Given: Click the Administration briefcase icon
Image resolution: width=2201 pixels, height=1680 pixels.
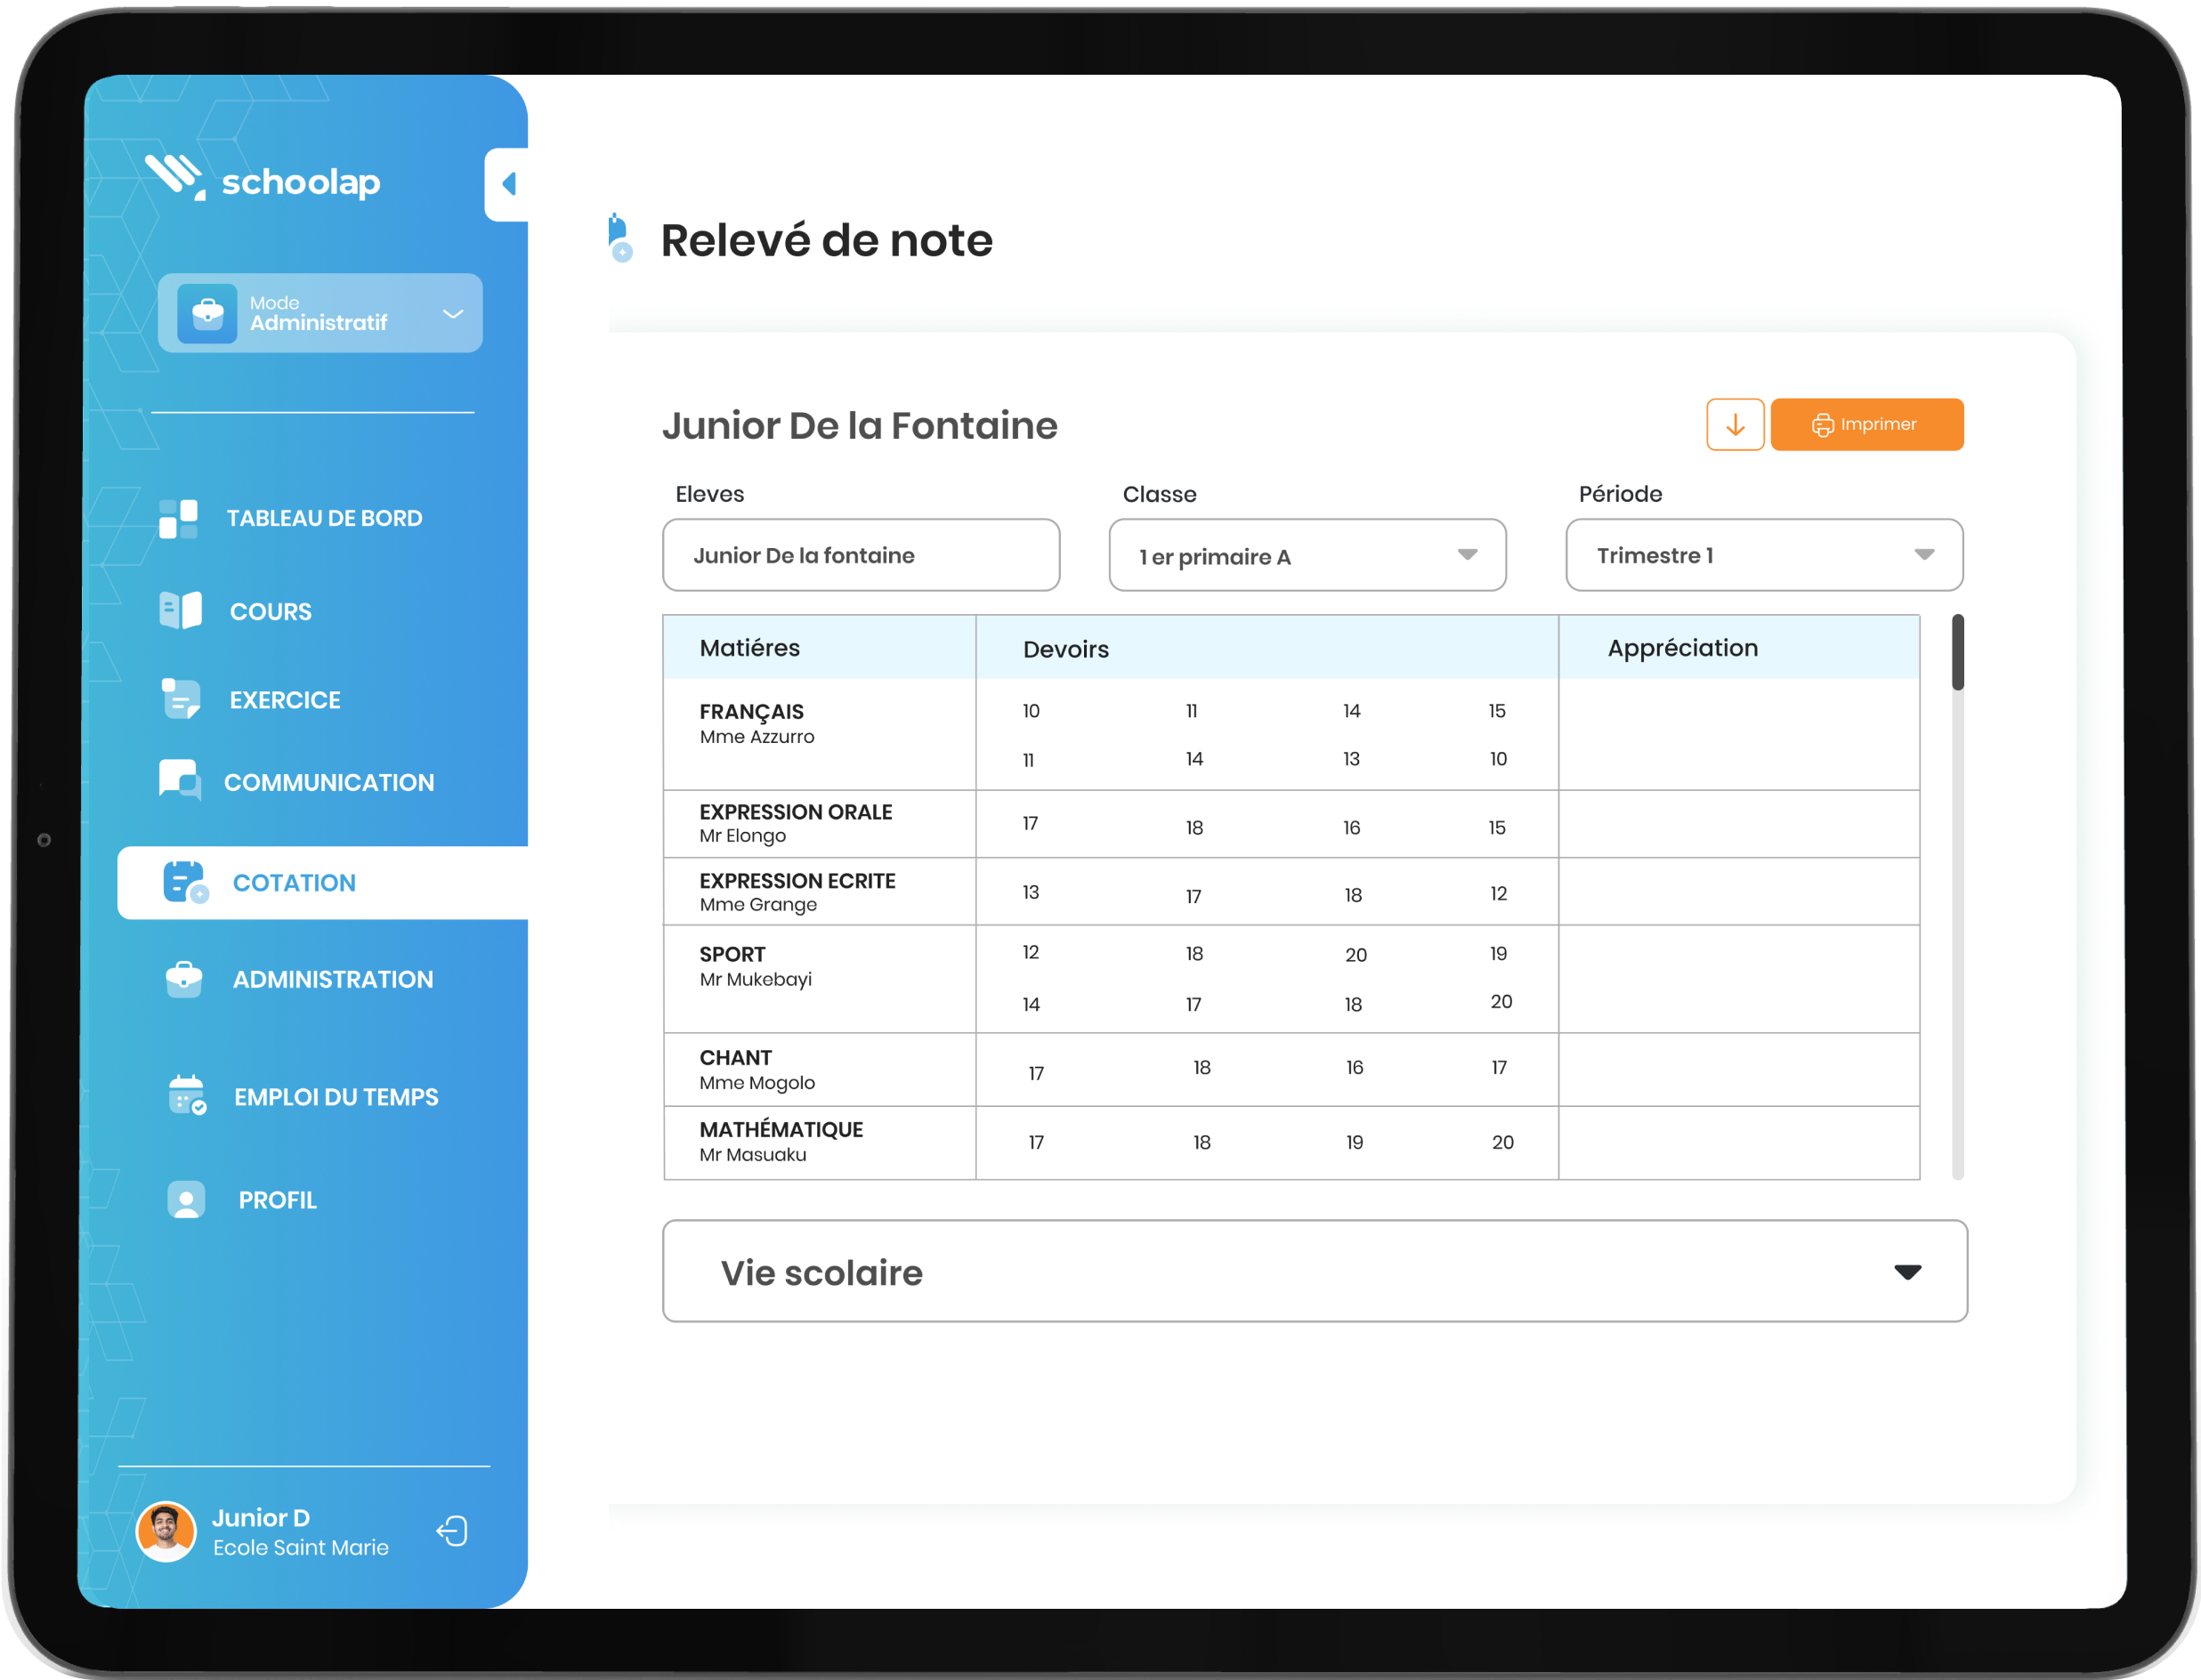Looking at the screenshot, I should tap(184, 979).
